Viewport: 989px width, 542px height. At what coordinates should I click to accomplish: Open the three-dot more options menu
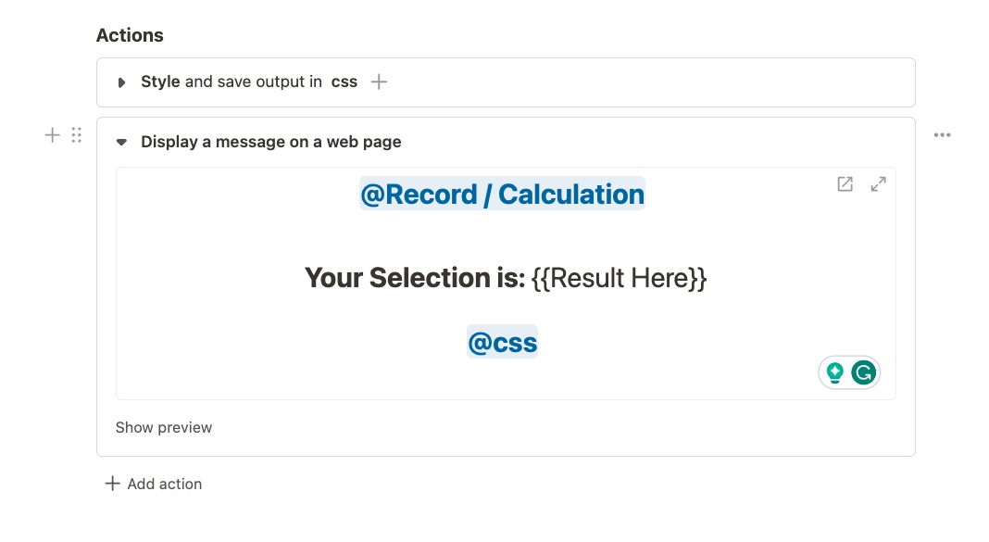click(x=943, y=135)
